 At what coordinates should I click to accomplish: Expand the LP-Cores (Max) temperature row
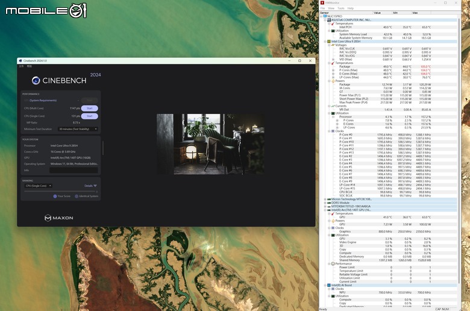pos(333,77)
